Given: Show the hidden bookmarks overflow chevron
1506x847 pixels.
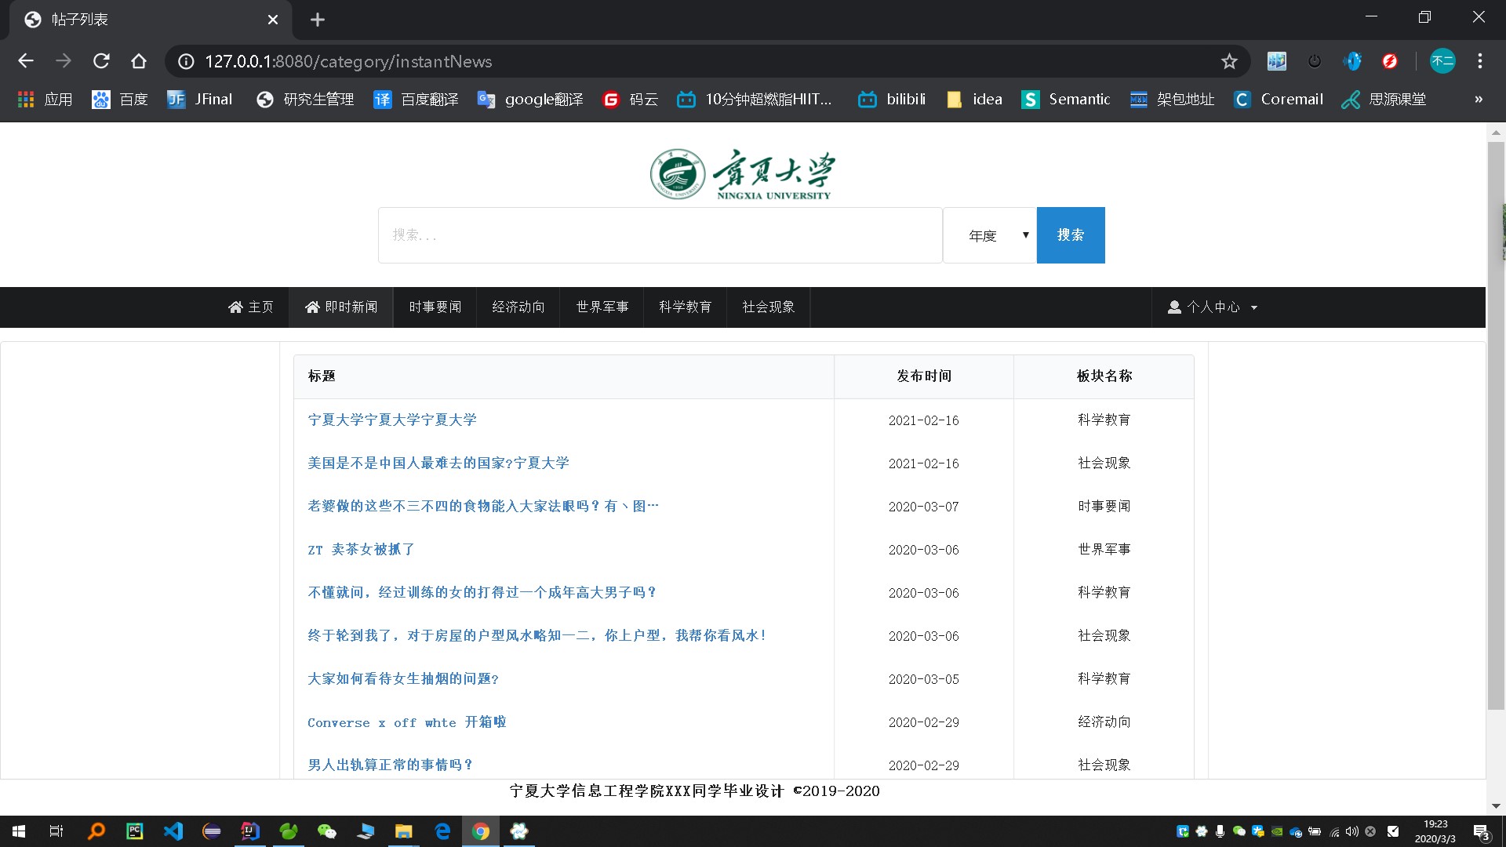Looking at the screenshot, I should click(x=1479, y=100).
